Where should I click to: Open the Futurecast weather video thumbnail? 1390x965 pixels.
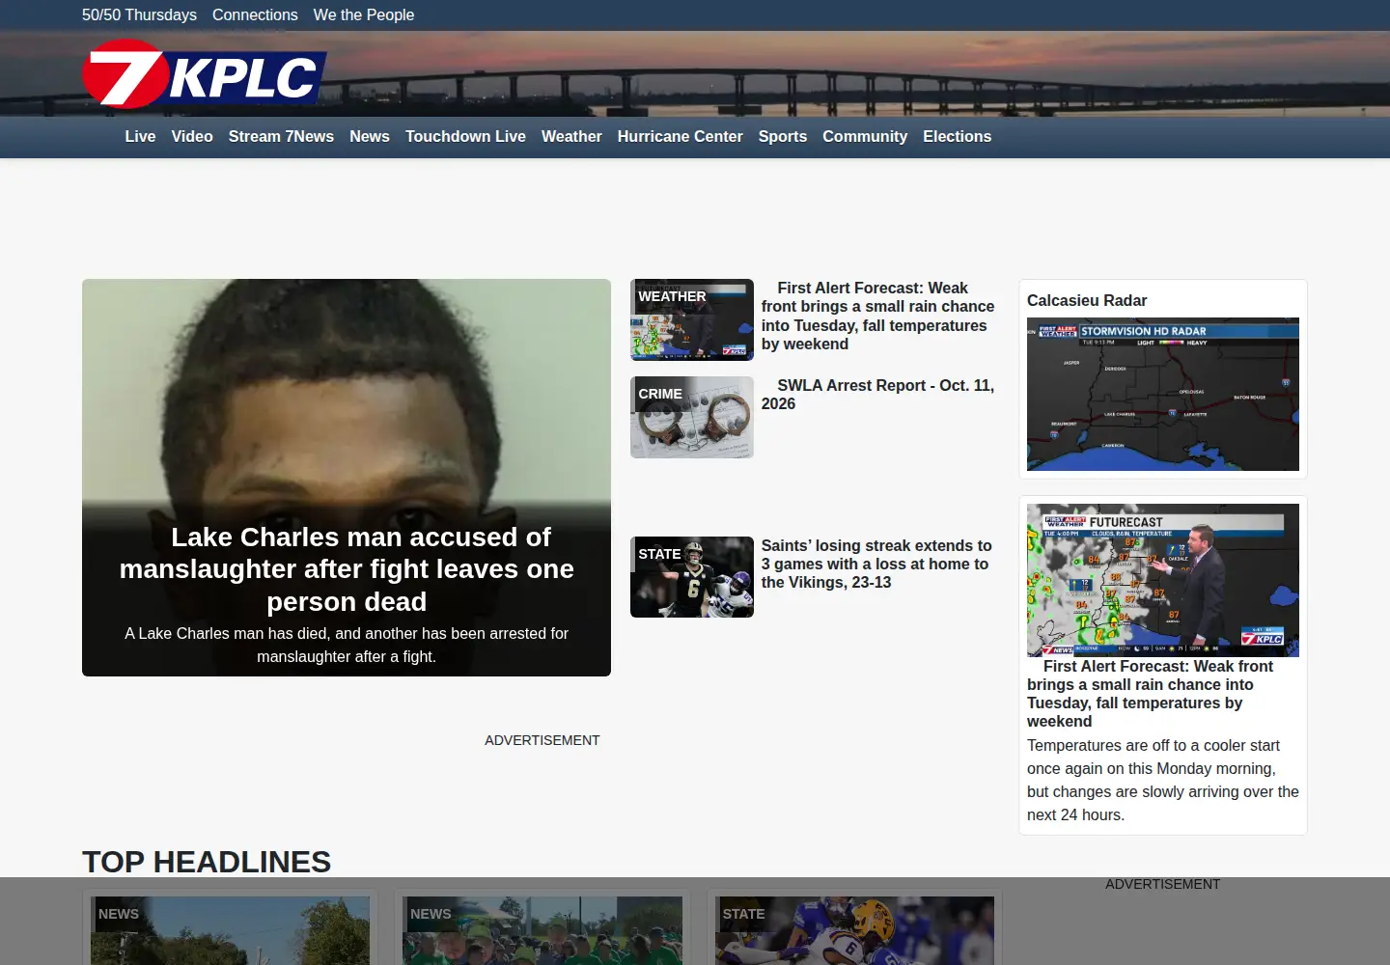tap(1163, 580)
